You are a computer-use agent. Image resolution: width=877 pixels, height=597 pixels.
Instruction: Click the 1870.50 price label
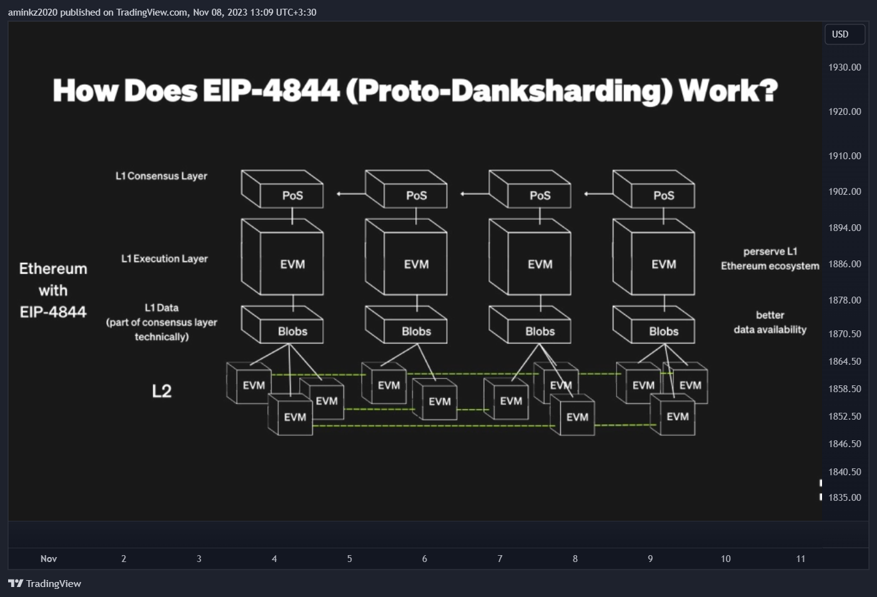pos(845,334)
